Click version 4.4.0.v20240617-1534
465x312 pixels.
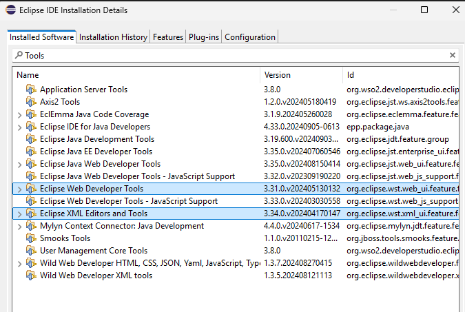coord(302,226)
